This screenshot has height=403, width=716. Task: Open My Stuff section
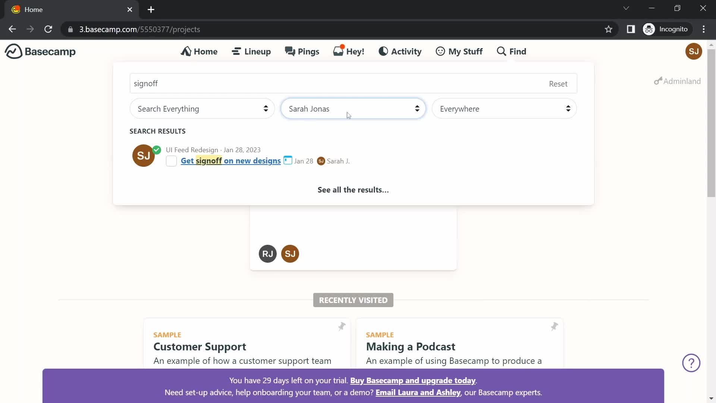tap(459, 51)
